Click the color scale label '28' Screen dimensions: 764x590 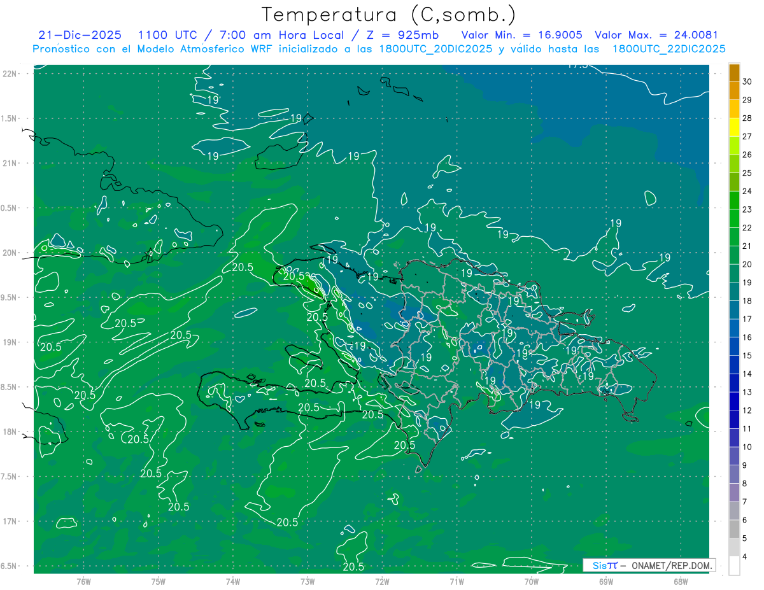click(x=747, y=118)
